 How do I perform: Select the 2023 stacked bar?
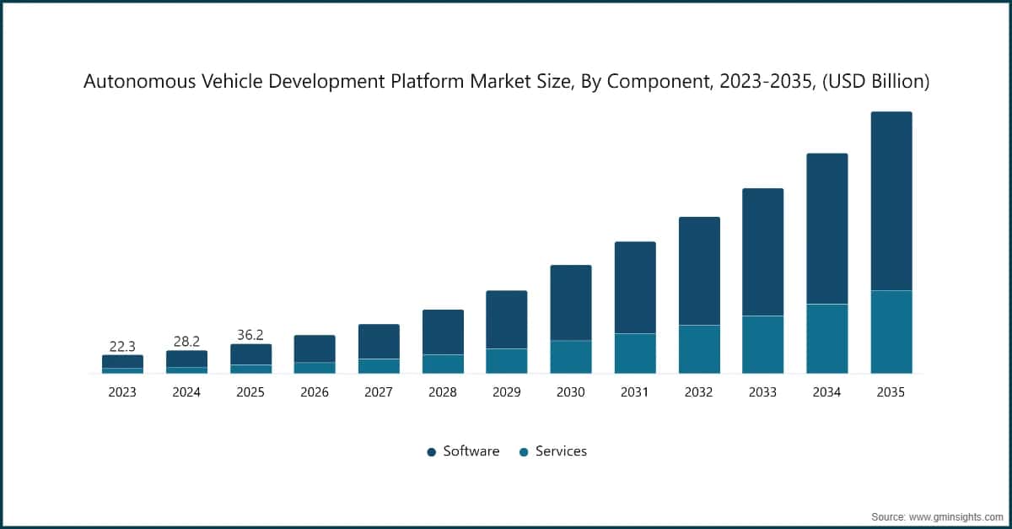(122, 363)
